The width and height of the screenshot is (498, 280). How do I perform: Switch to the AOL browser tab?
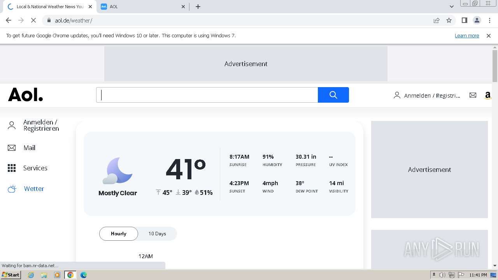[143, 7]
